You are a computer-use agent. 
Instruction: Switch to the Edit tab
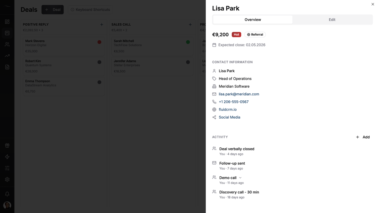(332, 20)
